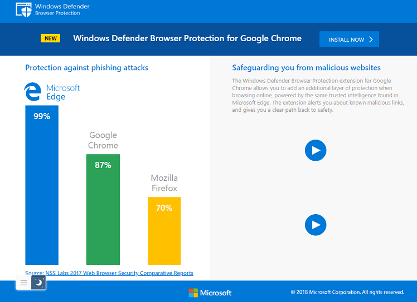Click the Windows Defender shield logo icon
This screenshot has height=302, width=417.
pos(23,10)
